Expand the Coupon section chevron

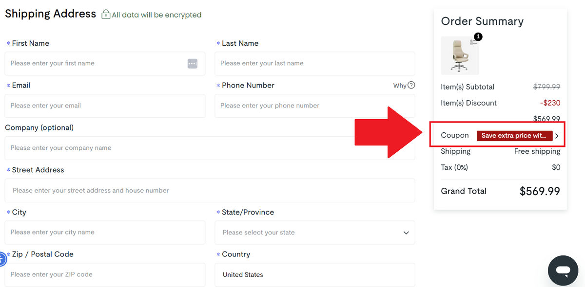[557, 136]
